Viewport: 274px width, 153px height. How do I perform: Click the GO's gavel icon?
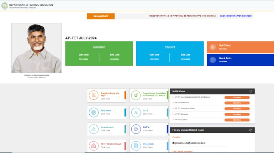click(136, 113)
